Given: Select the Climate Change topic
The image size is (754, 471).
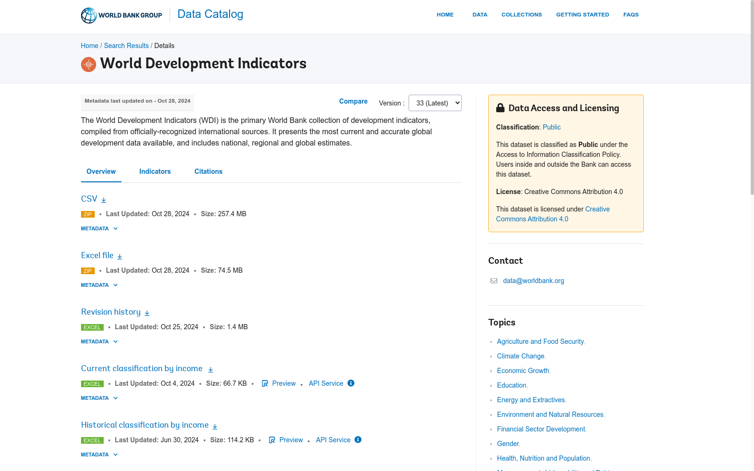Looking at the screenshot, I should pos(520,356).
